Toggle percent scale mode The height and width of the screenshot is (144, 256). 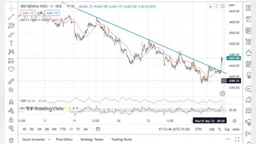click(x=220, y=129)
